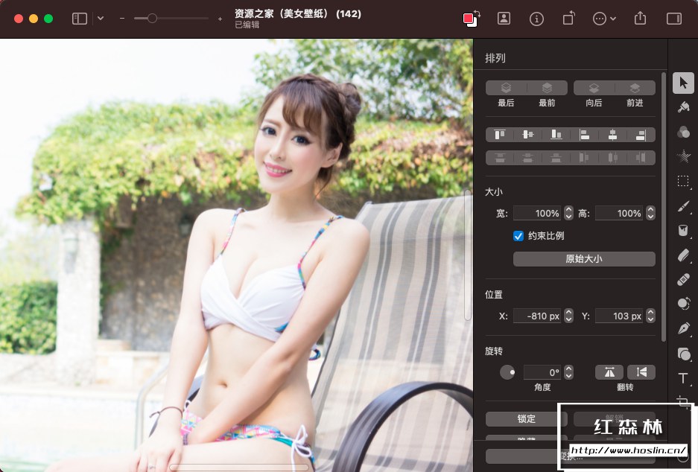Select the arrow selection tool
This screenshot has width=698, height=472.
pos(683,83)
